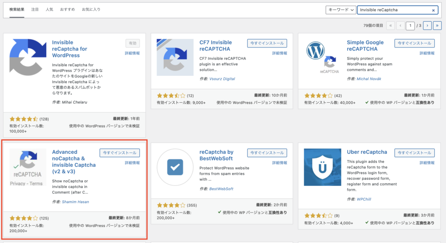Open the reCaptcha by BestWebSoft title link
Viewport: 446px width, 243px height.
(216, 155)
